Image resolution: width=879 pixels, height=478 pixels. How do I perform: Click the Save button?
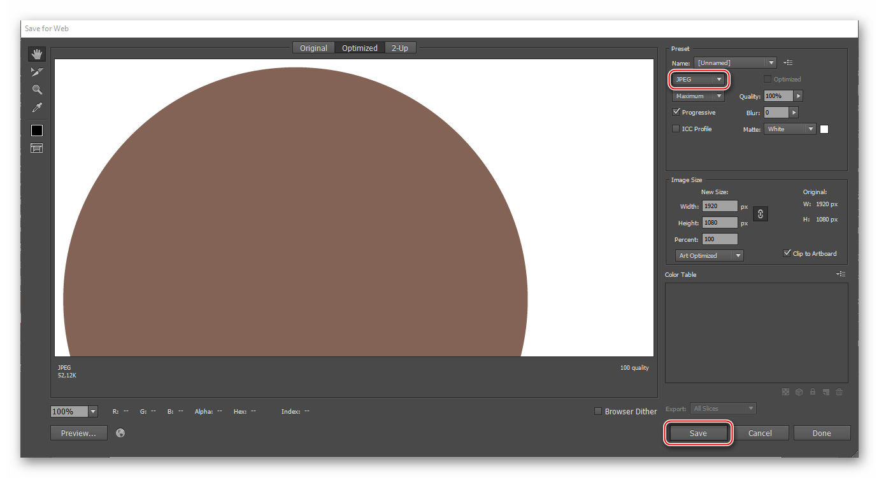point(698,433)
